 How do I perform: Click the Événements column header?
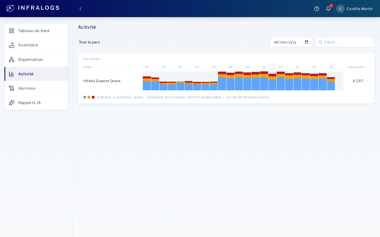(357, 67)
